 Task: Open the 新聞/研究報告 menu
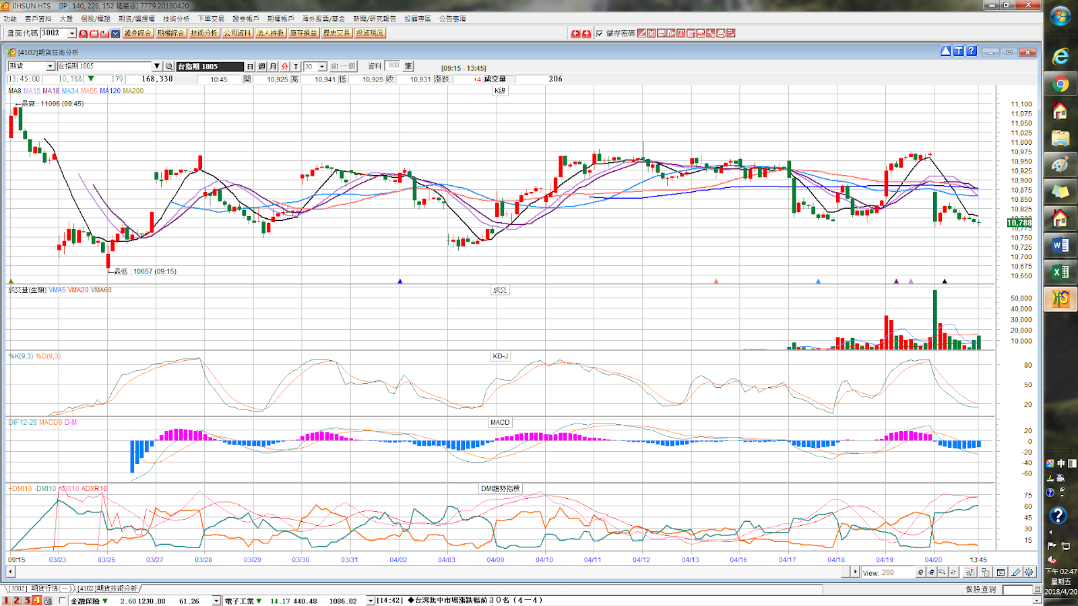click(375, 19)
